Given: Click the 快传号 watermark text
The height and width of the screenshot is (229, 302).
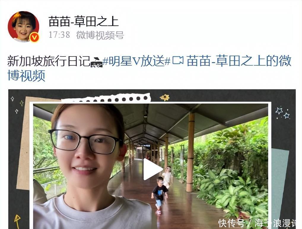Looking at the screenshot, I should (231, 223).
